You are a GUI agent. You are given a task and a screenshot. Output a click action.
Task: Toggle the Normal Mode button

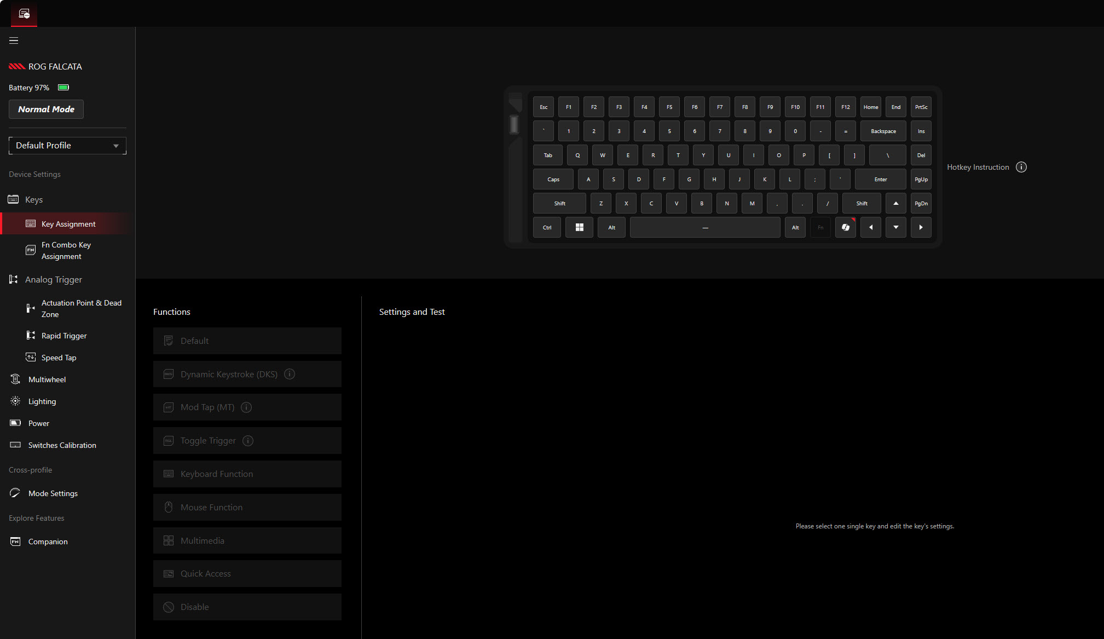tap(46, 110)
